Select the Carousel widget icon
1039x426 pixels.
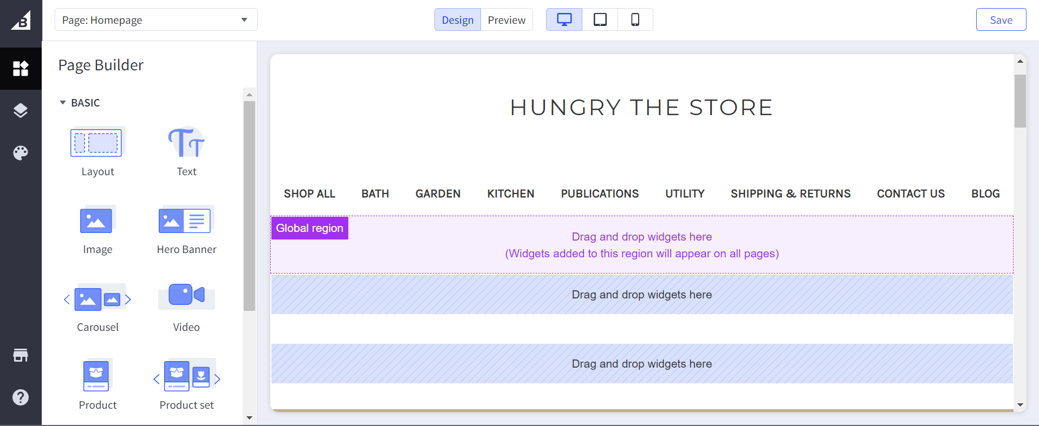coord(98,298)
